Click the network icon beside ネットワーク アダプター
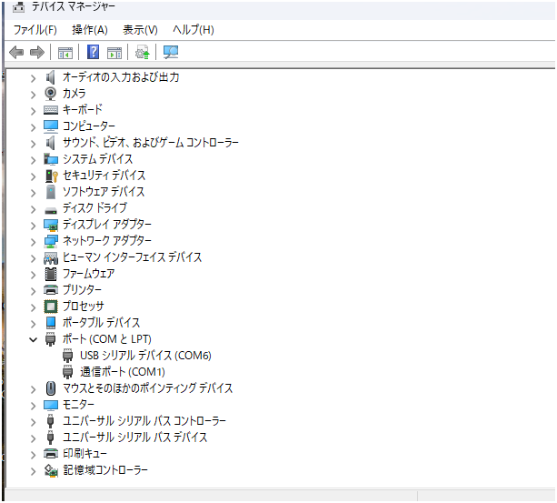The height and width of the screenshot is (503, 557). 51,241
